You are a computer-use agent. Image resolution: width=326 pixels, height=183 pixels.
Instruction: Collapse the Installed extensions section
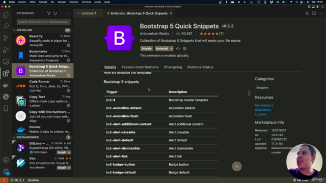[x=14, y=30]
